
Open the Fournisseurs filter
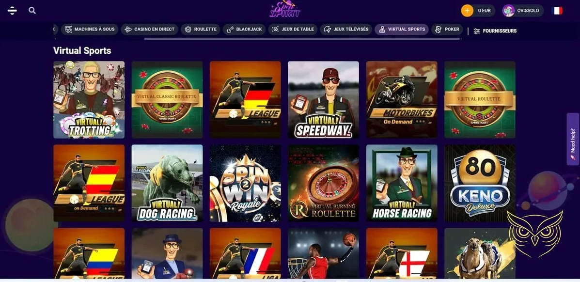[x=495, y=31]
